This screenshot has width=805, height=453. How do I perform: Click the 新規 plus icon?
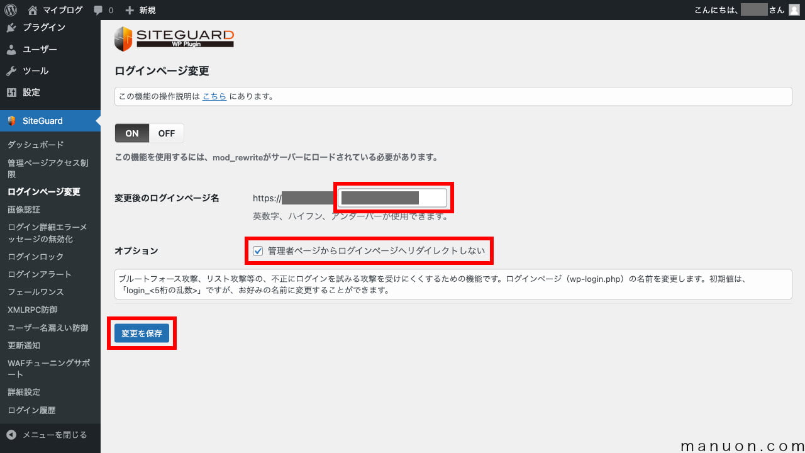(130, 10)
